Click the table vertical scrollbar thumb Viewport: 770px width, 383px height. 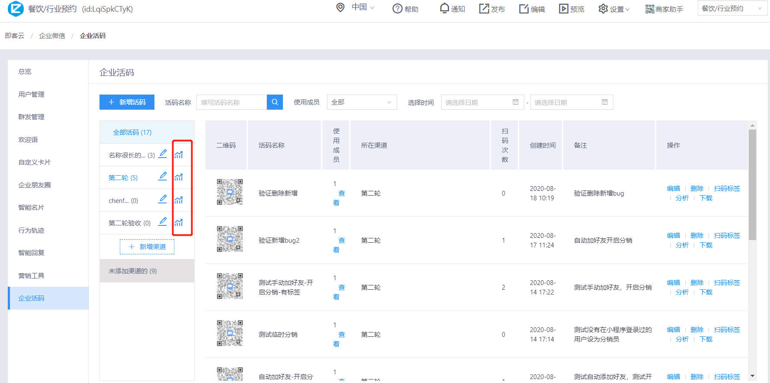752,184
